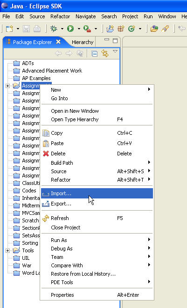Image resolution: width=187 pixels, height=308 pixels.
Task: Click Collapse All in Package Explorer
Action: pos(95,53)
